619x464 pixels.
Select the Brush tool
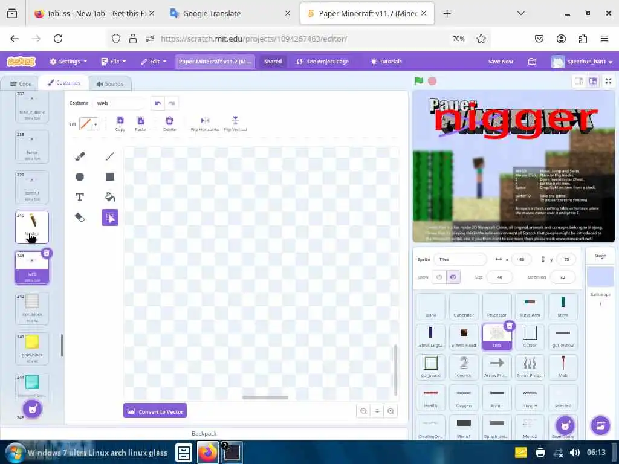(79, 156)
